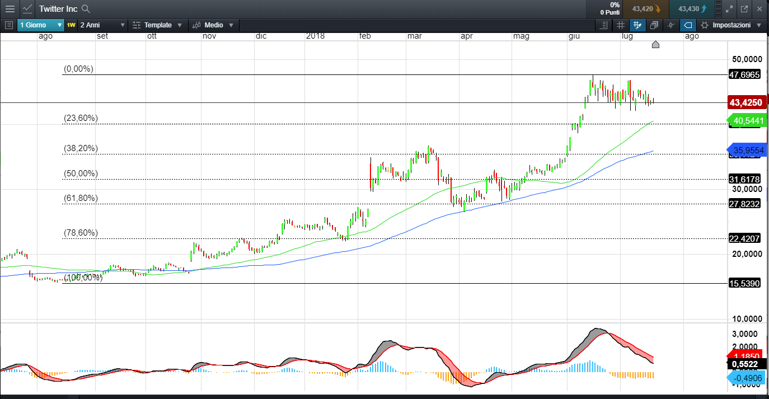Click the Fibonacci top level label 47,6965
Image resolution: width=769 pixels, height=399 pixels.
click(x=744, y=74)
